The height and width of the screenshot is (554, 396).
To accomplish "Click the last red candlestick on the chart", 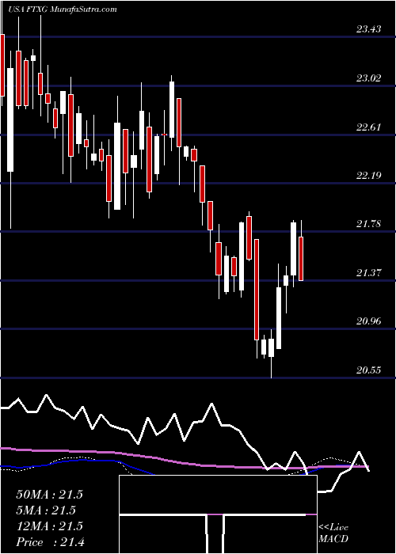I will [301, 259].
